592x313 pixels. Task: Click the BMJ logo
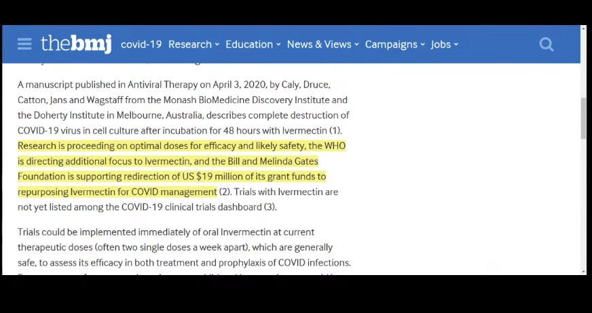pyautogui.click(x=76, y=43)
